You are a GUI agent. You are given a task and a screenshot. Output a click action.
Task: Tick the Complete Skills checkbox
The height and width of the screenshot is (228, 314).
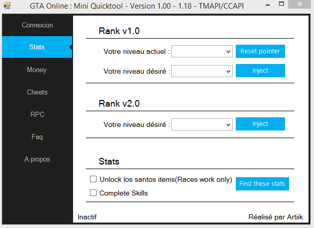93,193
